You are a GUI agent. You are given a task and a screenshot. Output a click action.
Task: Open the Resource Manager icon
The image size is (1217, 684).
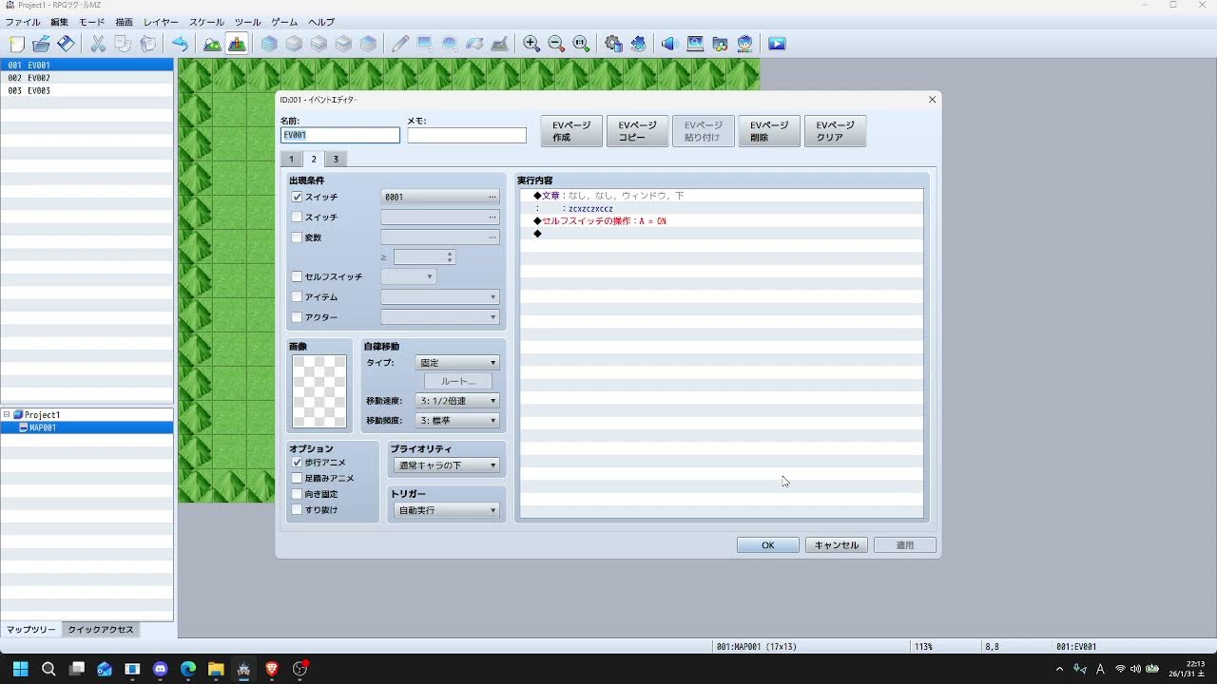(720, 44)
